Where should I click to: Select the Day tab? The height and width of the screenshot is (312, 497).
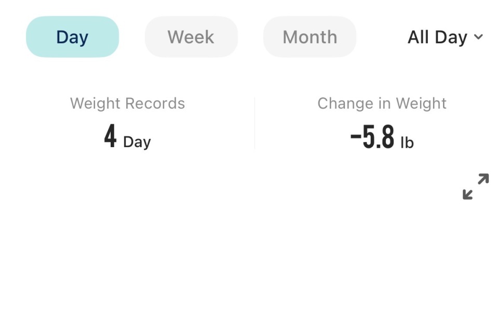72,37
